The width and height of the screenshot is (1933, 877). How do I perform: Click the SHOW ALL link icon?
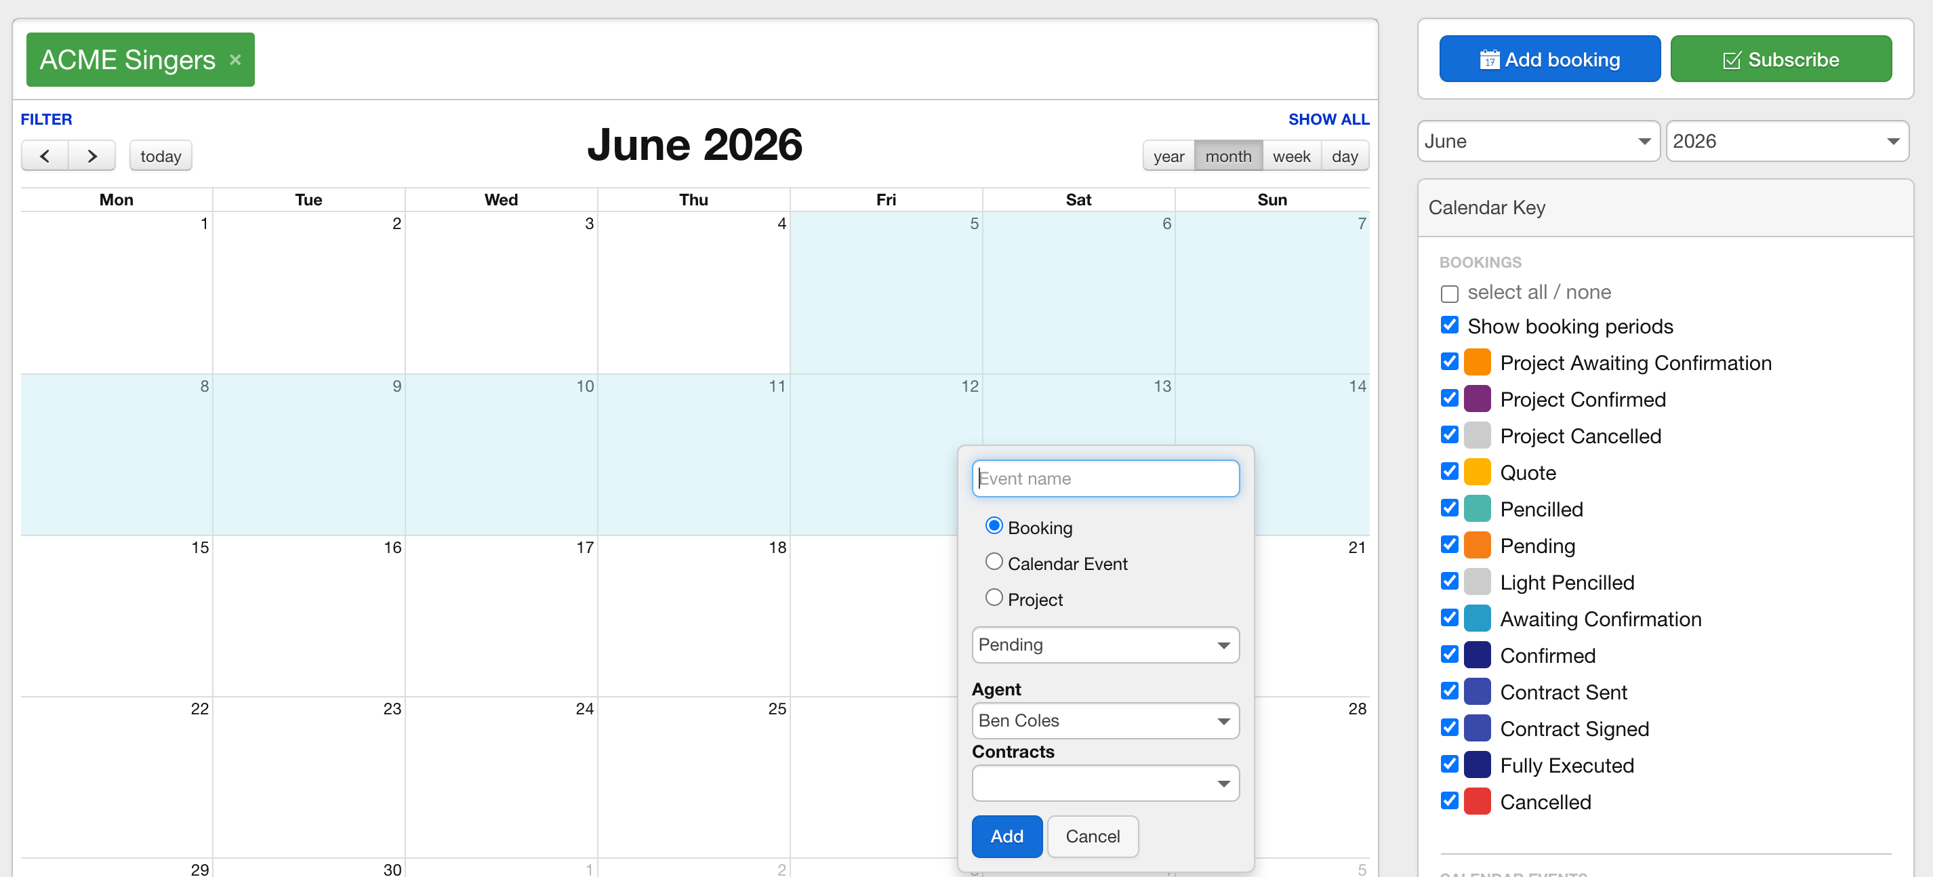pyautogui.click(x=1329, y=120)
